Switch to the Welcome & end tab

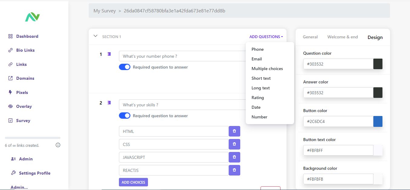coord(343,37)
